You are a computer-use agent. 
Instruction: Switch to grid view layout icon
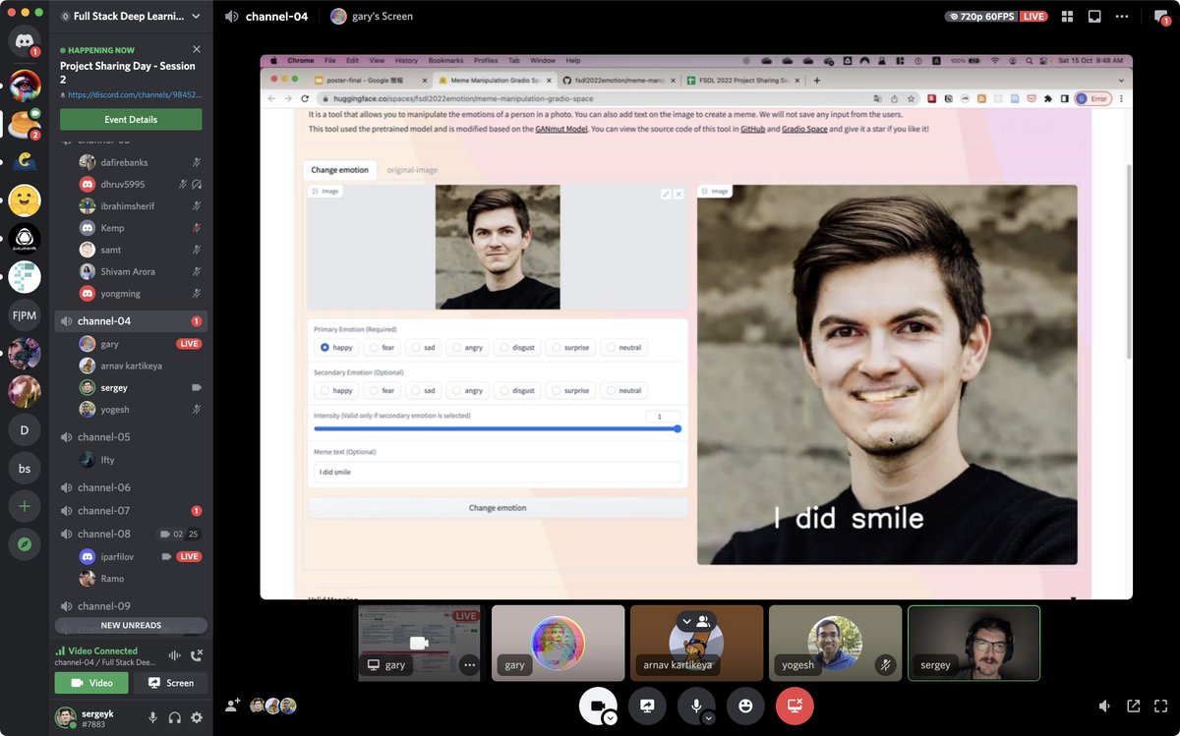coord(1067,17)
